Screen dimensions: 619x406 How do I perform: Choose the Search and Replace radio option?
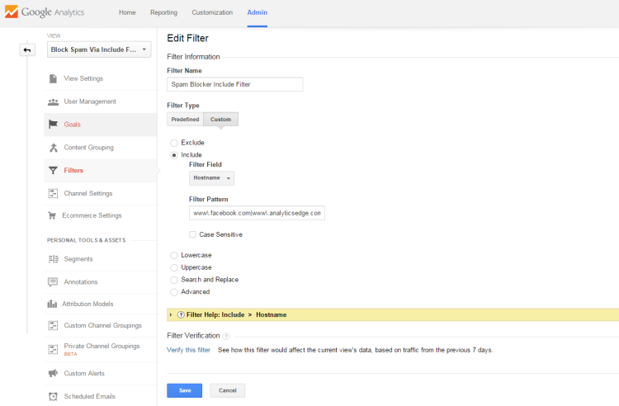pos(173,280)
